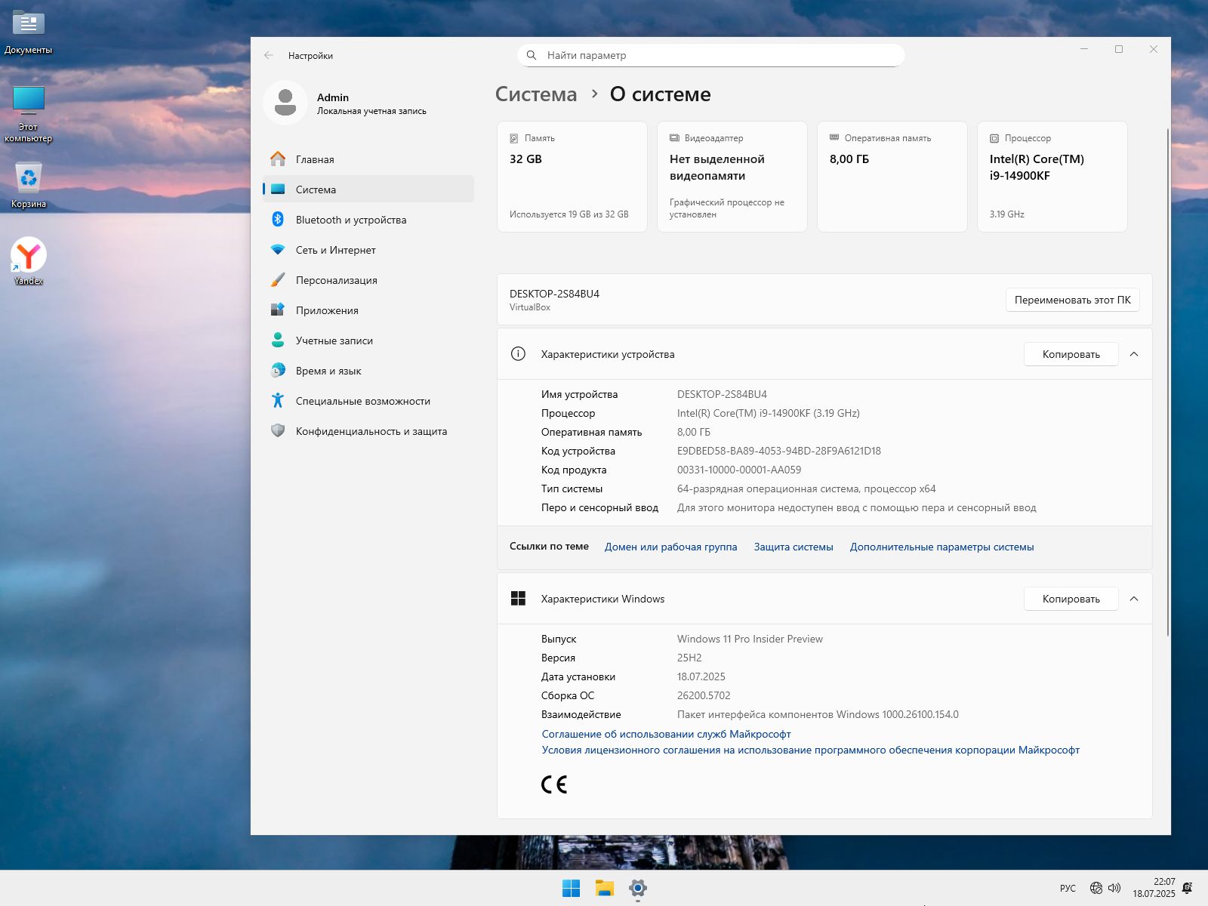Click the РУС language indicator

1068,888
